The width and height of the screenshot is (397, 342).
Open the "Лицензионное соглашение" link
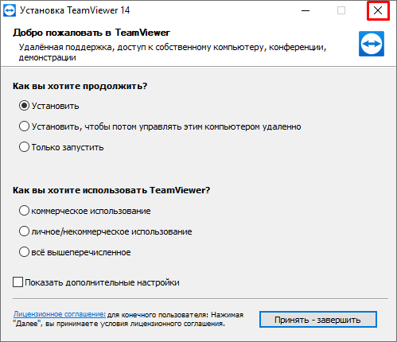pos(60,314)
